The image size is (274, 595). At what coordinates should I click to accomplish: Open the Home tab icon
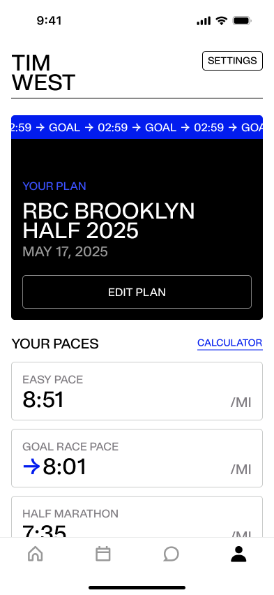click(x=36, y=554)
